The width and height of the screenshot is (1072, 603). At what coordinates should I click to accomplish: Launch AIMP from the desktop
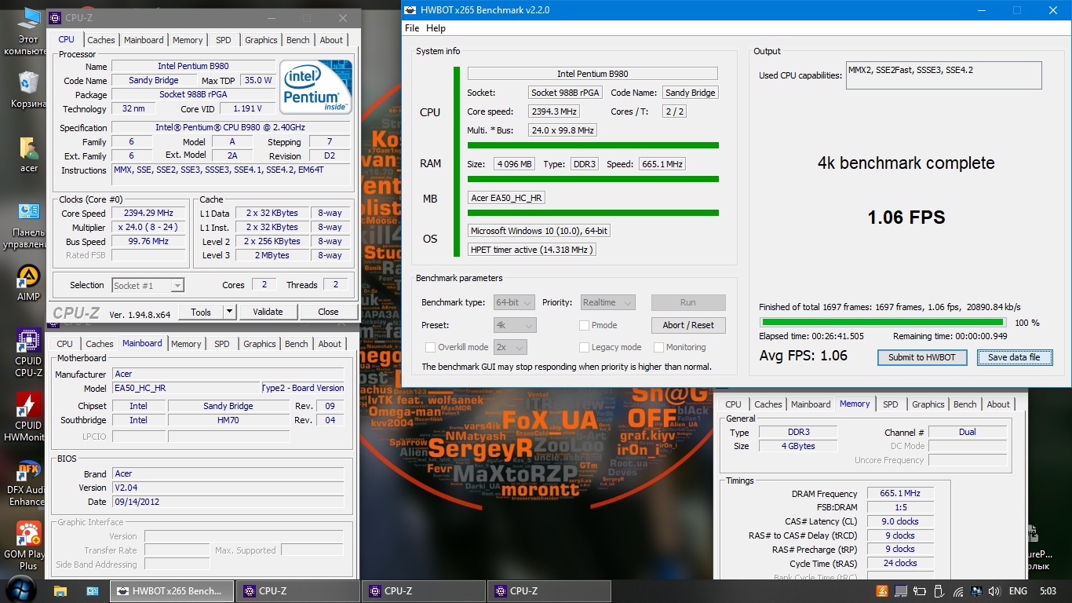pyautogui.click(x=28, y=283)
